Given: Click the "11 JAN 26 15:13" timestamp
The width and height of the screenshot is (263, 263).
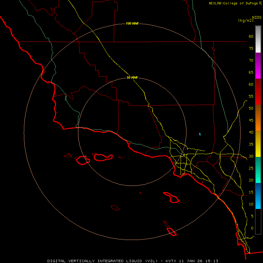Looking at the screenshot, I should pyautogui.click(x=199, y=261).
